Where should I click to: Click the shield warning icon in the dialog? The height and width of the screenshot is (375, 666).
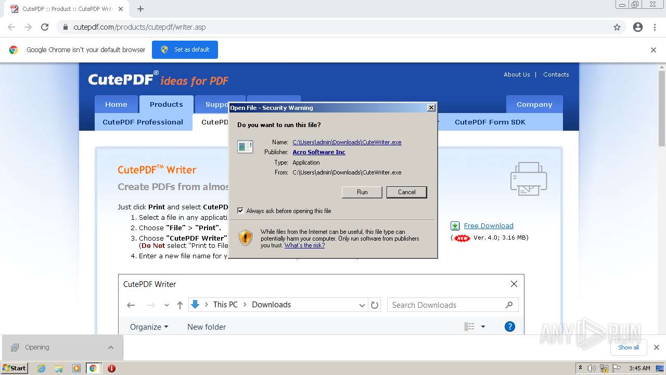(246, 238)
